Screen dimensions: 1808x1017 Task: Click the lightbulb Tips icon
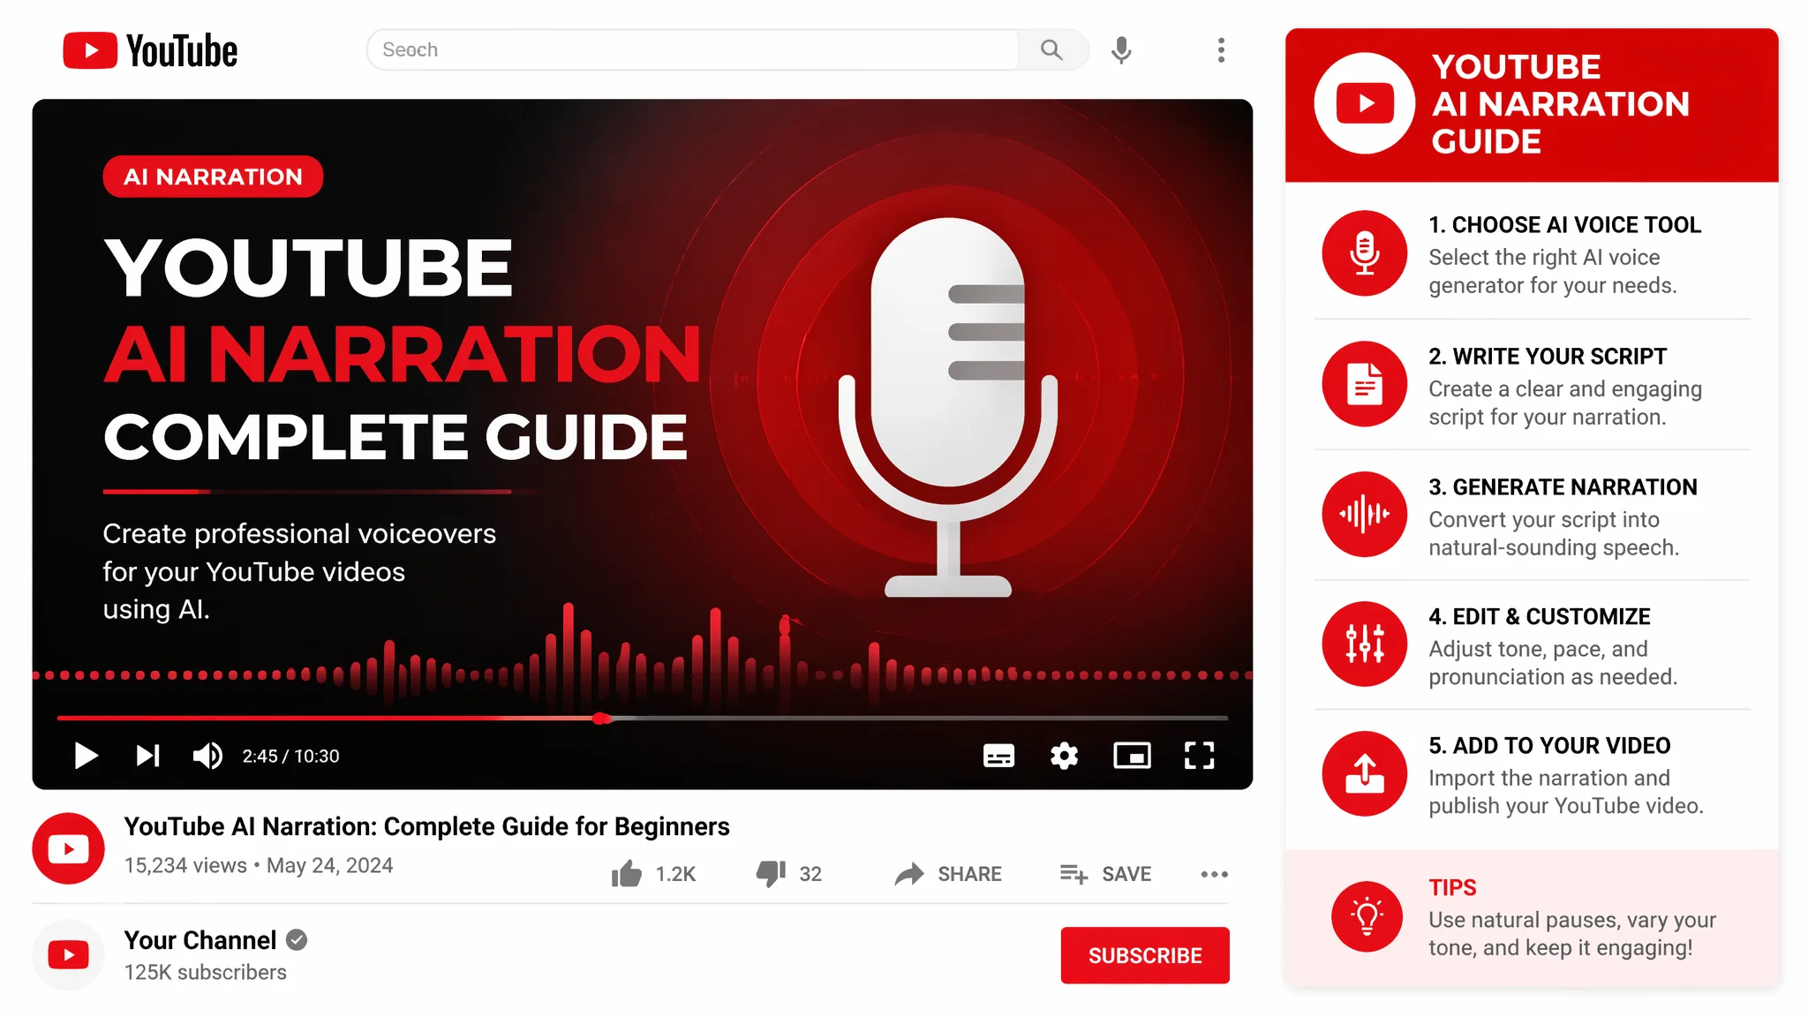(x=1367, y=916)
